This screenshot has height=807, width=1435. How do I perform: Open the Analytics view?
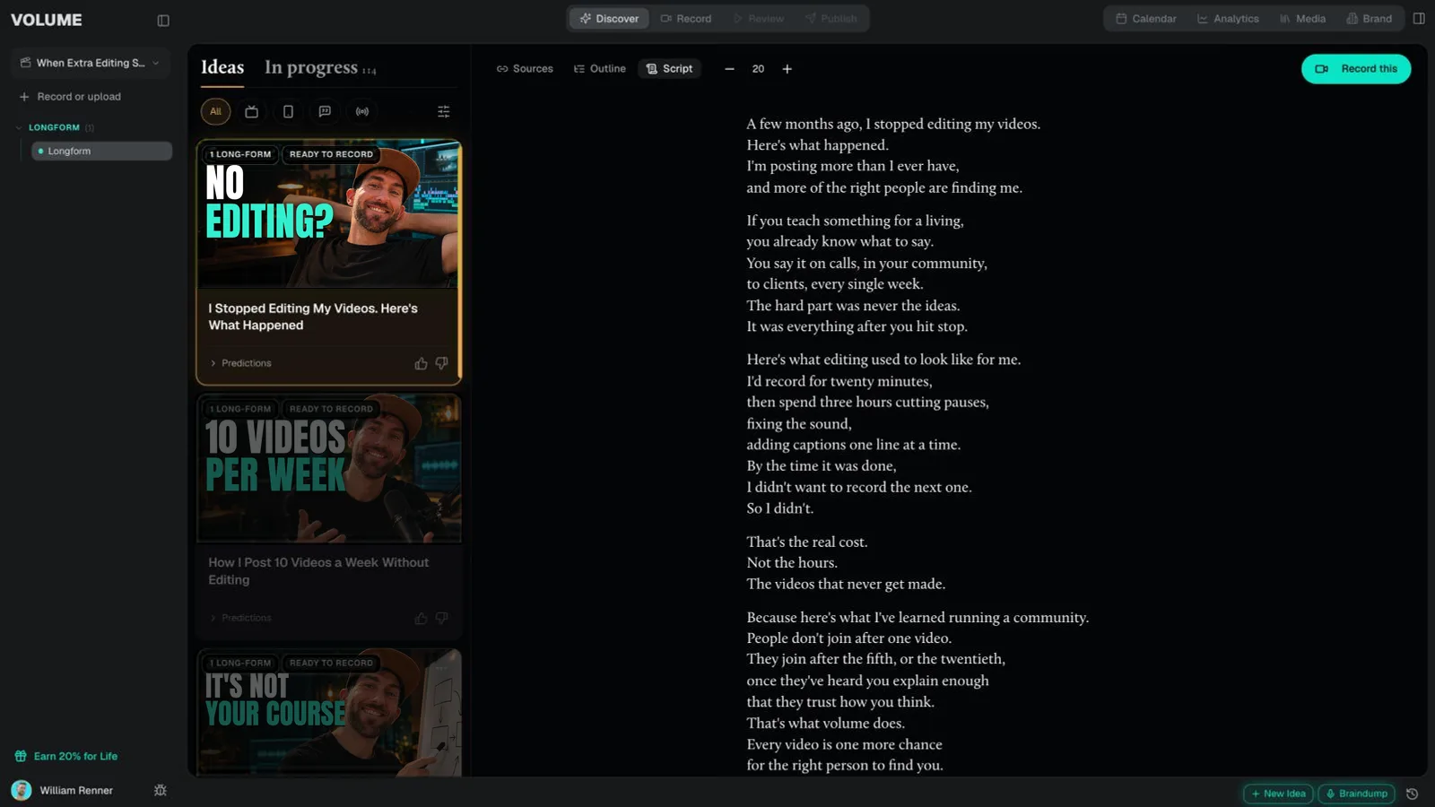coord(1228,19)
